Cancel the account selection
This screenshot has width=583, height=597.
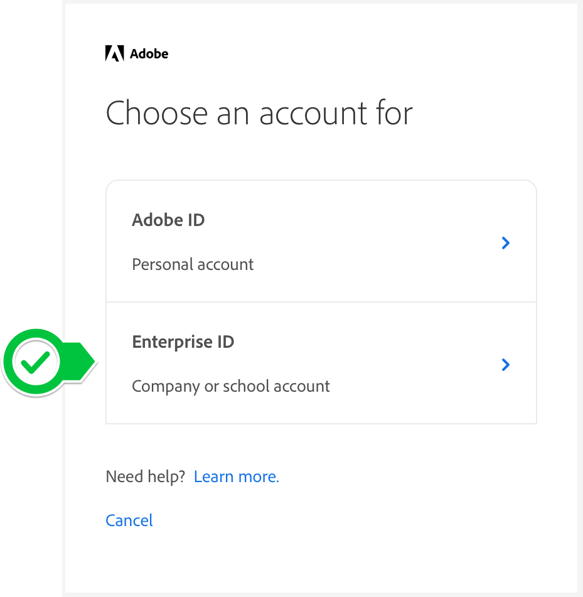click(129, 520)
